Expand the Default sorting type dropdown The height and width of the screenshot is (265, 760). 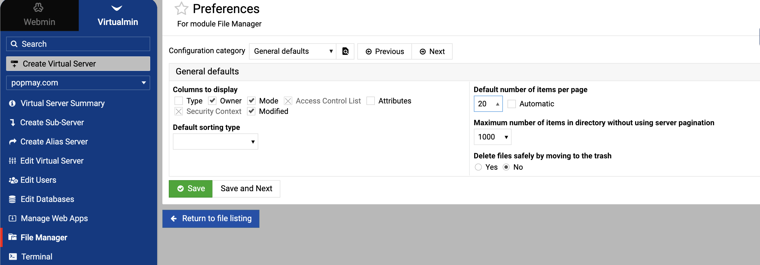(x=215, y=142)
